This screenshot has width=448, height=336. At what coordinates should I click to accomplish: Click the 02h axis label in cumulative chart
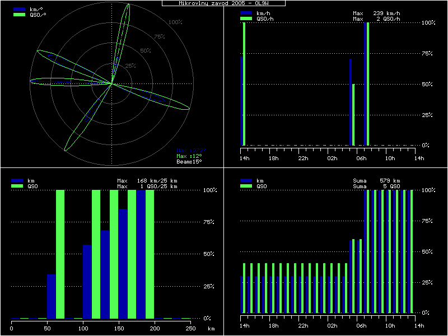pyautogui.click(x=332, y=326)
